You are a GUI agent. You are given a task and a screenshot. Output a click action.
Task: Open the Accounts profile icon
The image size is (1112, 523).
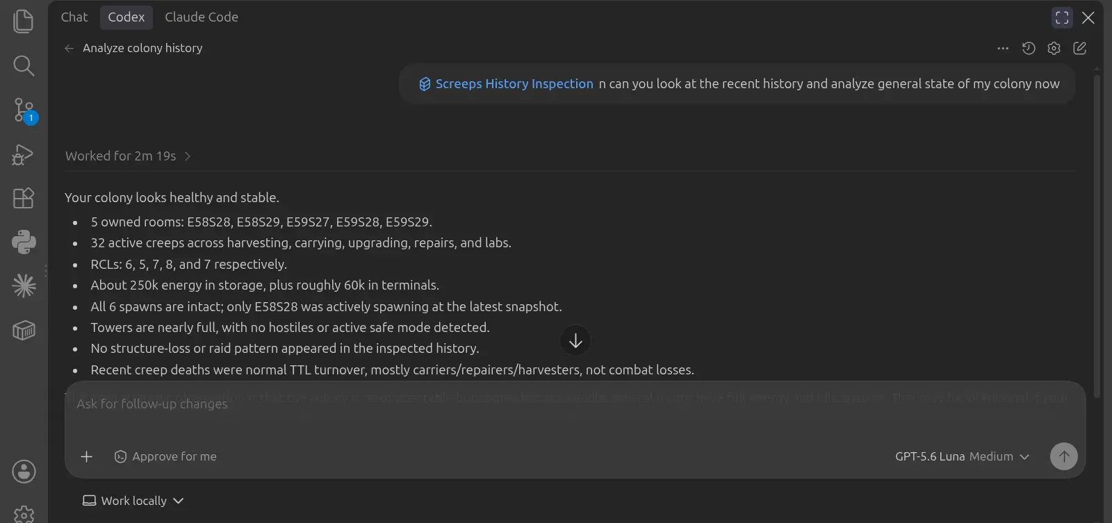[24, 472]
